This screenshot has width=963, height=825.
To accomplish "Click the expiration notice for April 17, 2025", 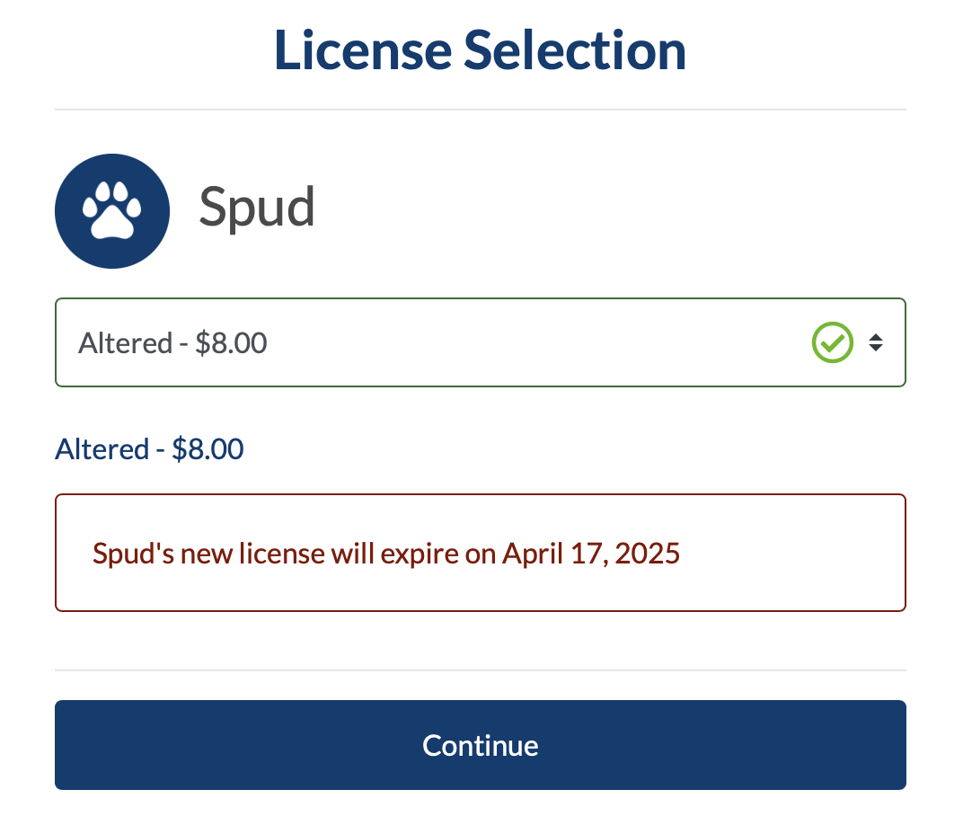I will (385, 553).
